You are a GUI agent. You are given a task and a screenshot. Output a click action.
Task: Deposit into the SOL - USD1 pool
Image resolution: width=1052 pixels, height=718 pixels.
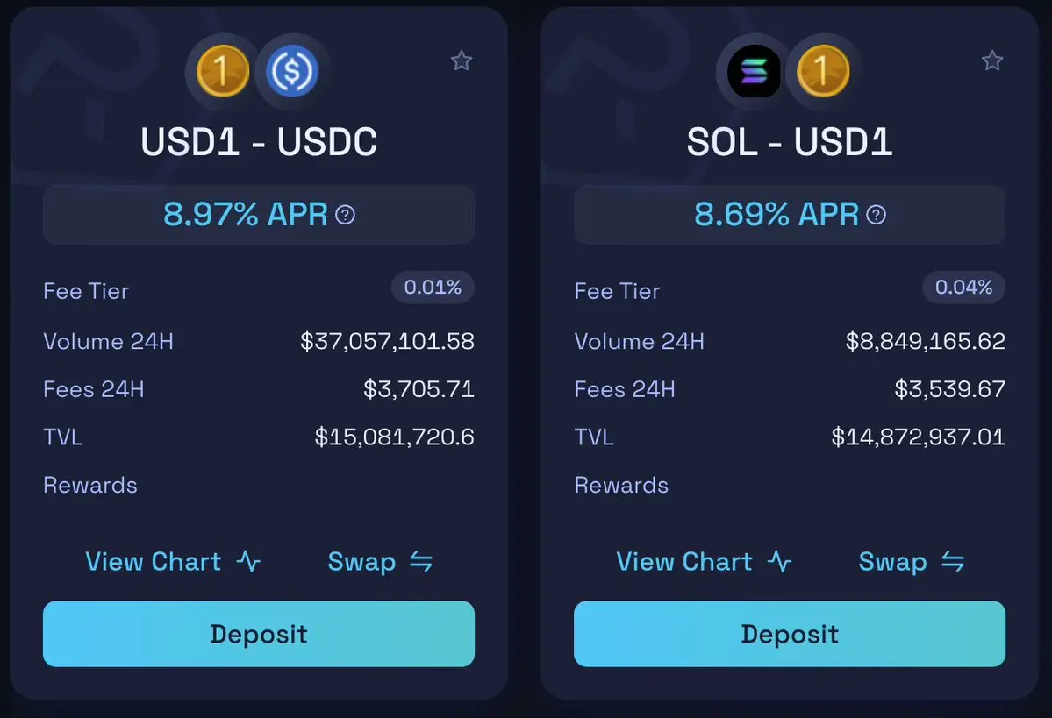pos(790,634)
